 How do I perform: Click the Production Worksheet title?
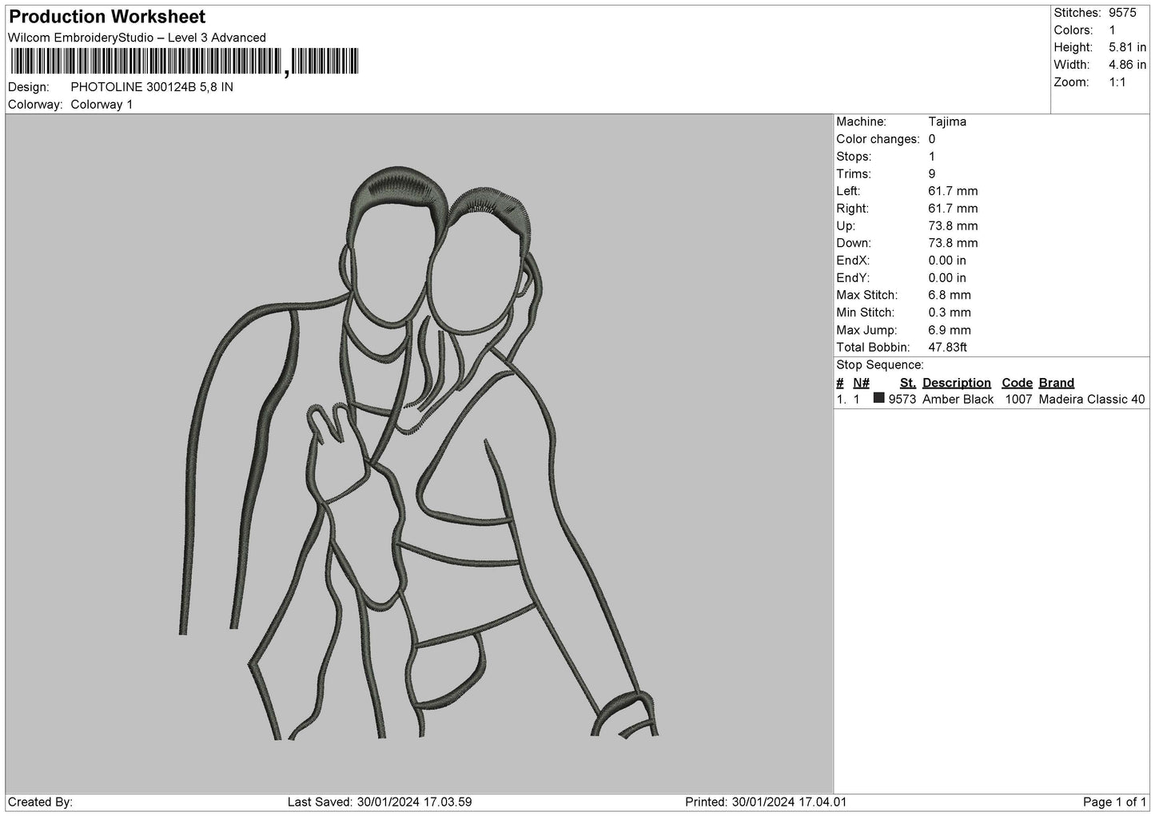coord(107,17)
